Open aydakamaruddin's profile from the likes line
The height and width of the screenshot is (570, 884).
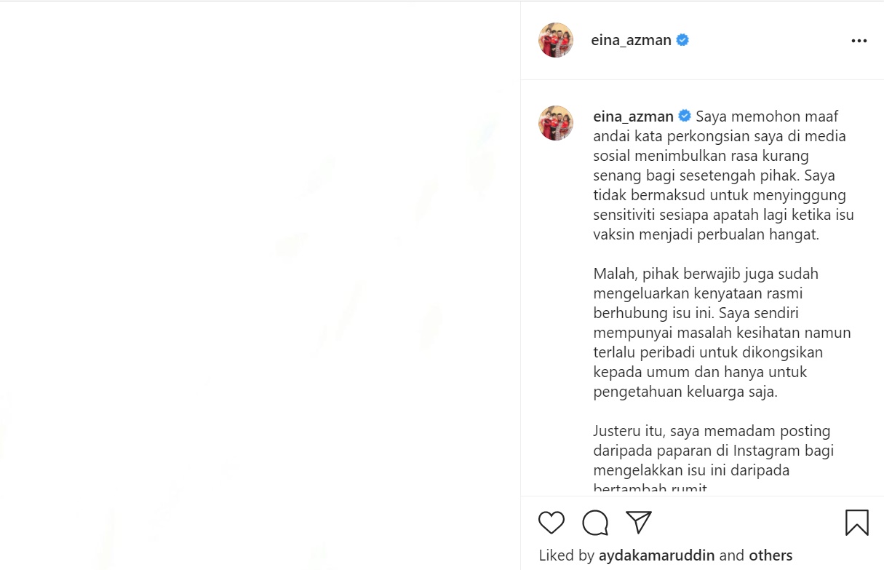[658, 555]
